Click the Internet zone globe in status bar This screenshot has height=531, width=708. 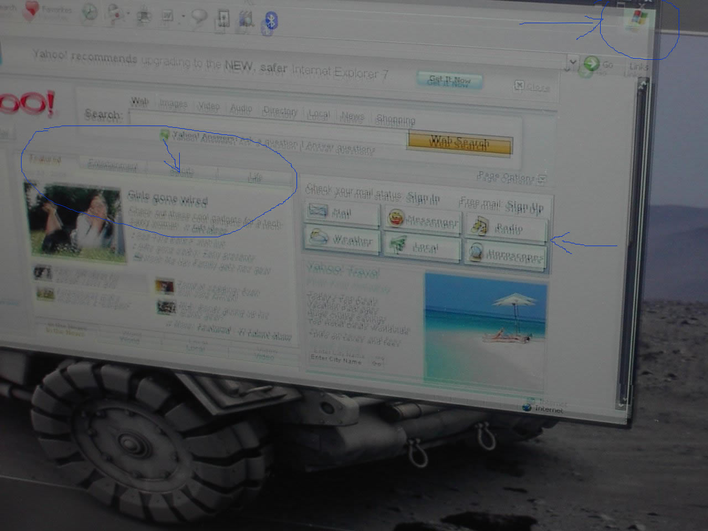pos(527,407)
